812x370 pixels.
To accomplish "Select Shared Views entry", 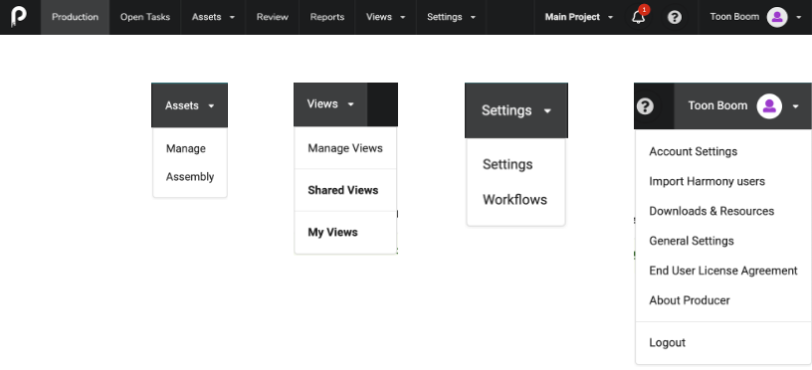I will [x=345, y=190].
